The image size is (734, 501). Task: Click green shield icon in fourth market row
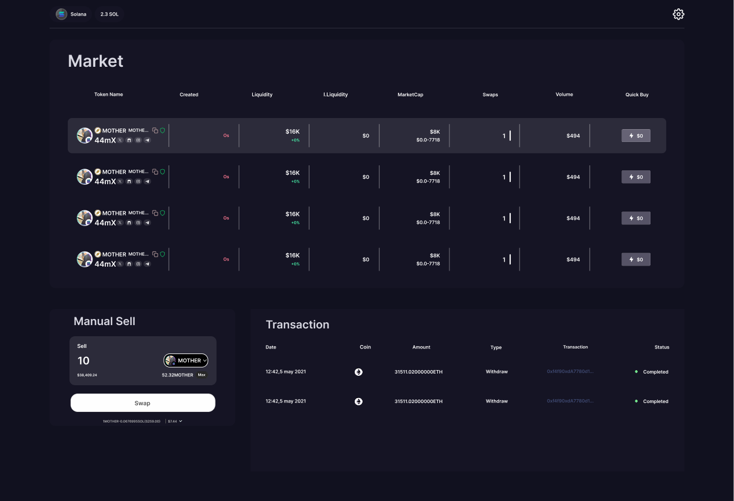163,254
